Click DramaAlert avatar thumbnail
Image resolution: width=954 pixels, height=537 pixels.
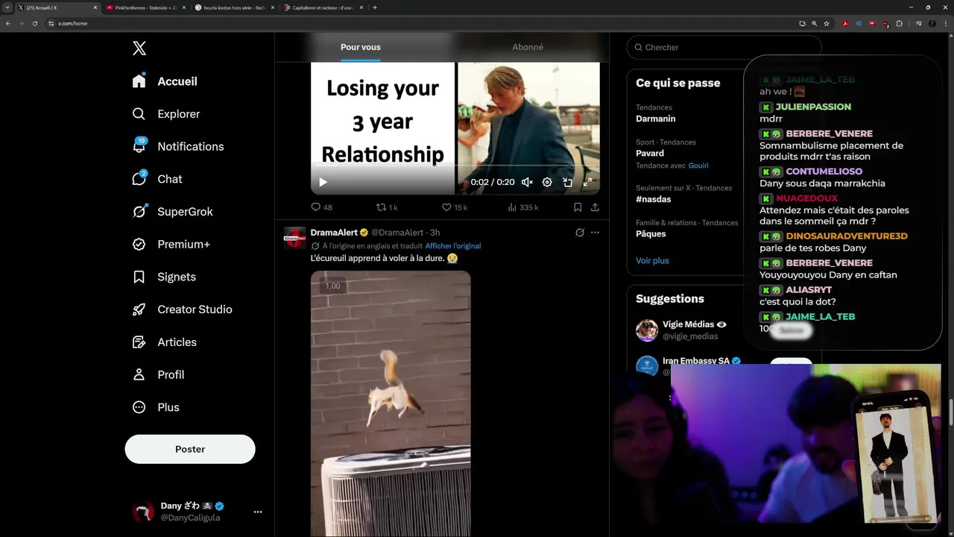[x=295, y=238]
